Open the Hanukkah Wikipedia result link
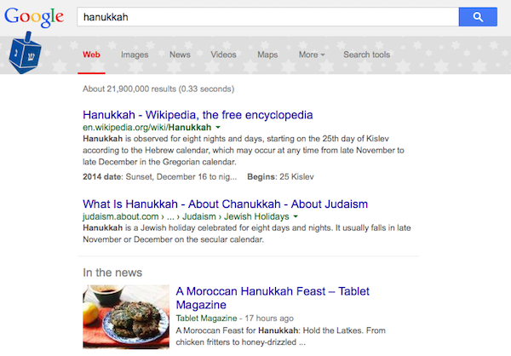 pyautogui.click(x=198, y=115)
